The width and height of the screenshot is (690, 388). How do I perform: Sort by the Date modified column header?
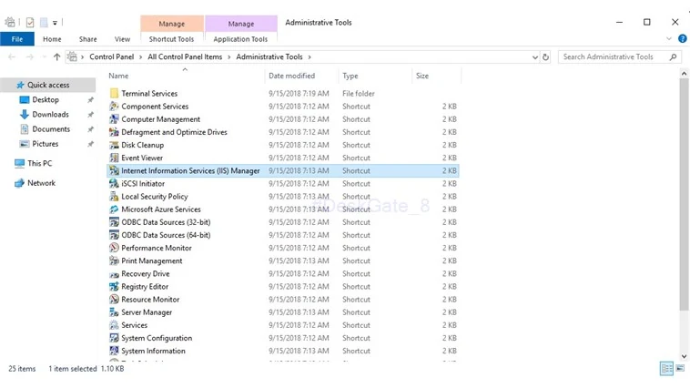coord(292,76)
